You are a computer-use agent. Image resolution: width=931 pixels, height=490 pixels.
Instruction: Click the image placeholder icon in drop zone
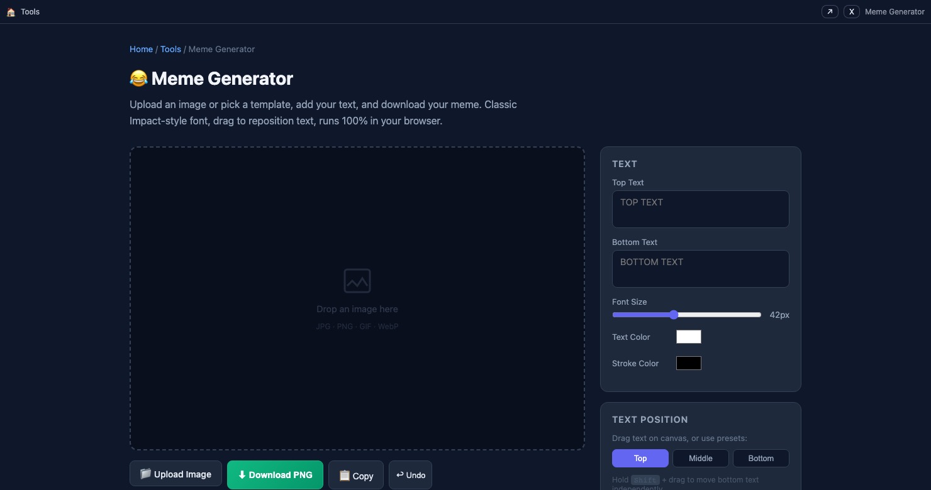(357, 281)
